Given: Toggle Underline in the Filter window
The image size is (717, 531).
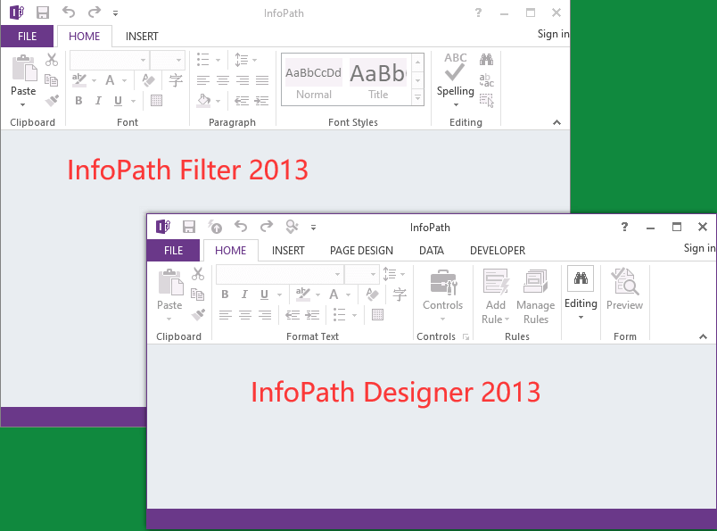Looking at the screenshot, I should click(x=118, y=101).
